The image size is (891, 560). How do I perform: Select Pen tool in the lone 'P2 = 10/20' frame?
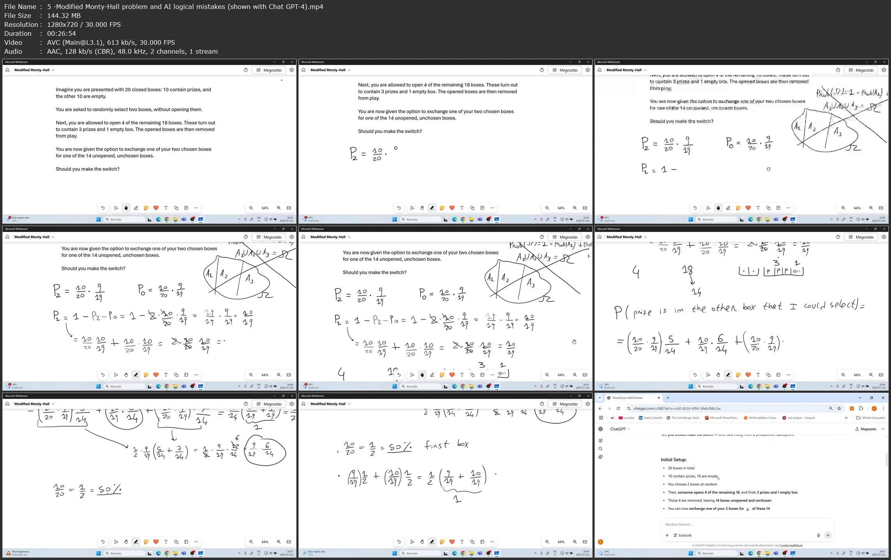[x=432, y=208]
